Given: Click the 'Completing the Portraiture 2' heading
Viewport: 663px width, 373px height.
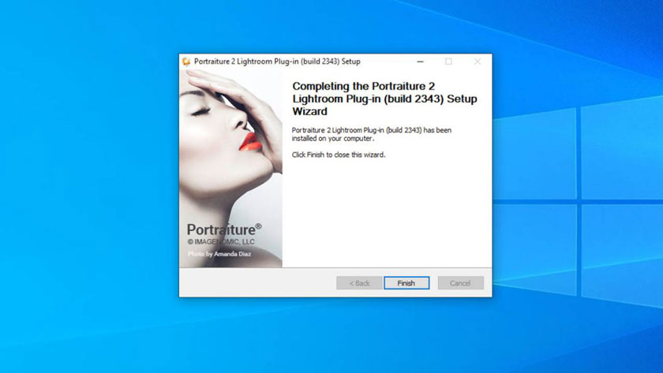Looking at the screenshot, I should (384, 99).
